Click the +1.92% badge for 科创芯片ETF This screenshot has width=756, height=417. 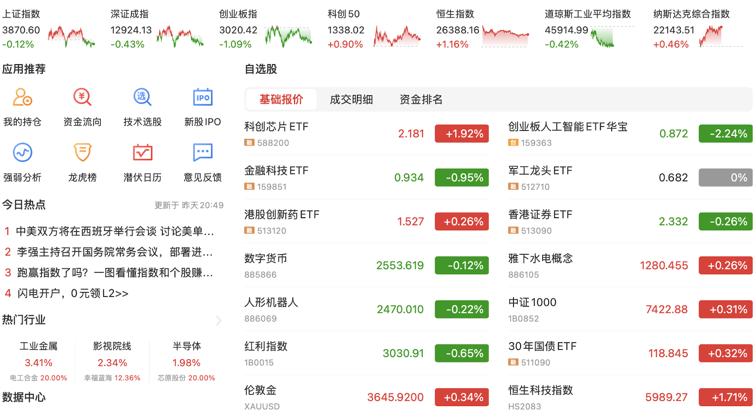461,134
